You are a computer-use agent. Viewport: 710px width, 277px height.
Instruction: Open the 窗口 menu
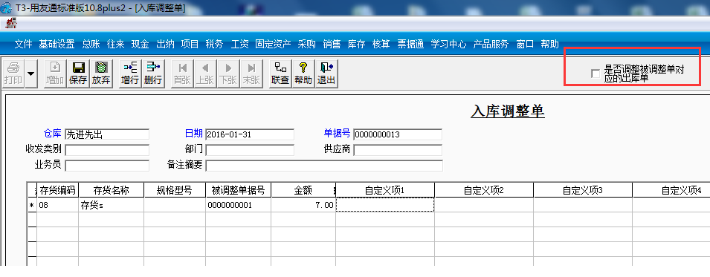click(525, 45)
